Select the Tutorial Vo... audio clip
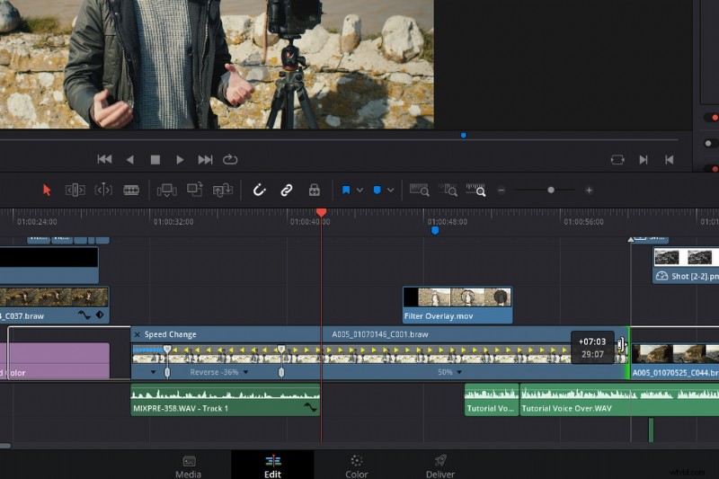The image size is (719, 479). click(x=492, y=400)
